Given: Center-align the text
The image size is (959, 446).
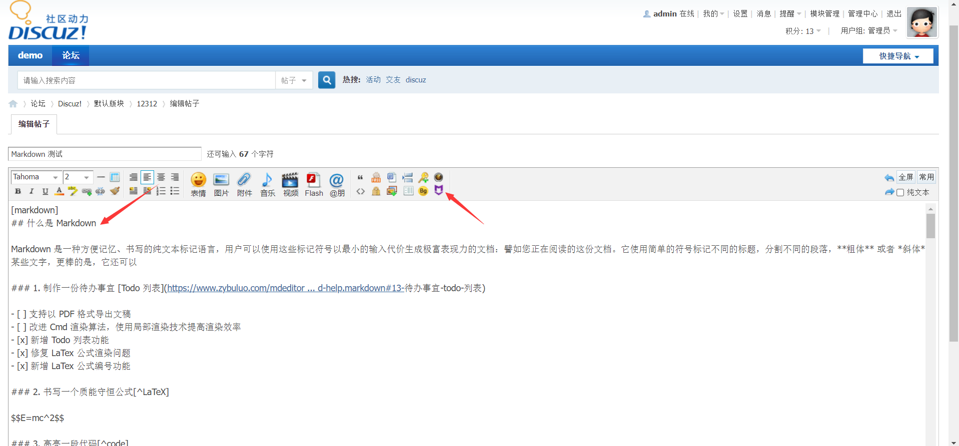Looking at the screenshot, I should click(x=161, y=177).
